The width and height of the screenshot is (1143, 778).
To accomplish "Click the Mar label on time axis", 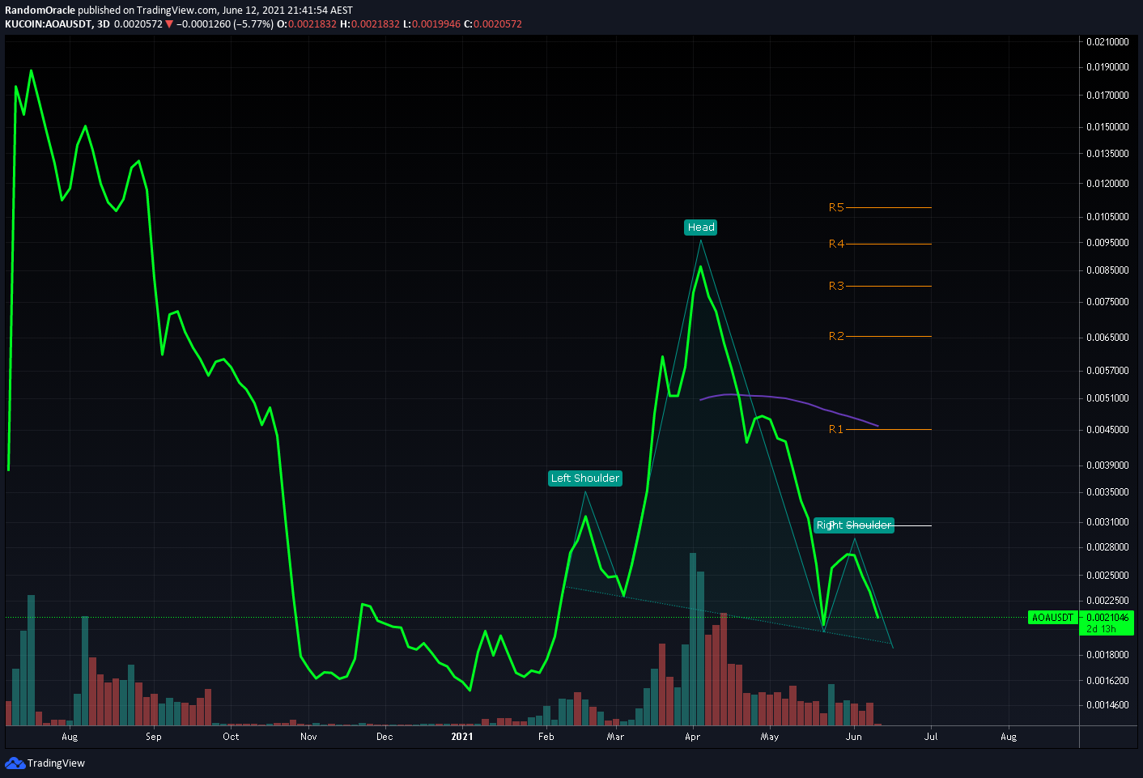I will tap(615, 737).
